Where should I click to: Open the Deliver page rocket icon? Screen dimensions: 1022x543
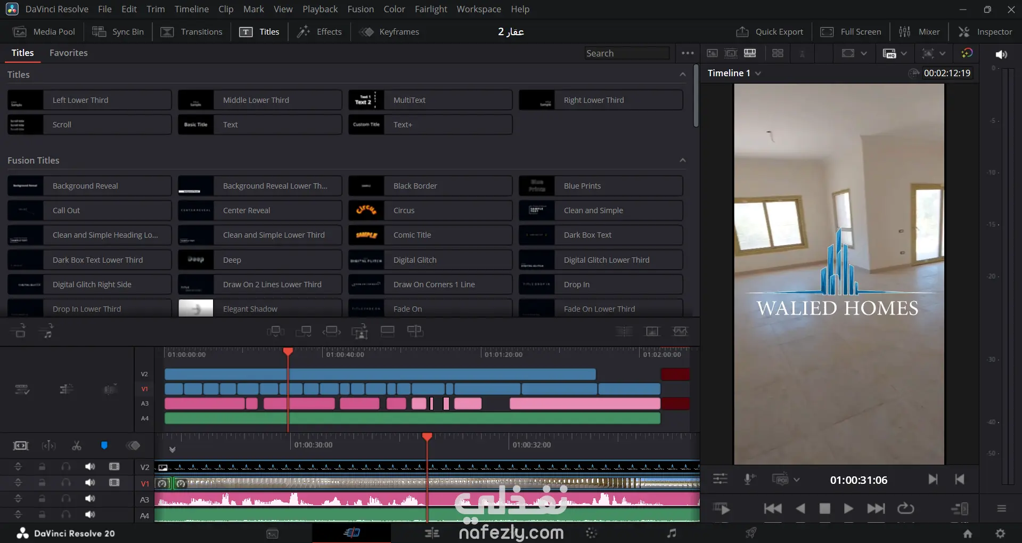coord(751,533)
